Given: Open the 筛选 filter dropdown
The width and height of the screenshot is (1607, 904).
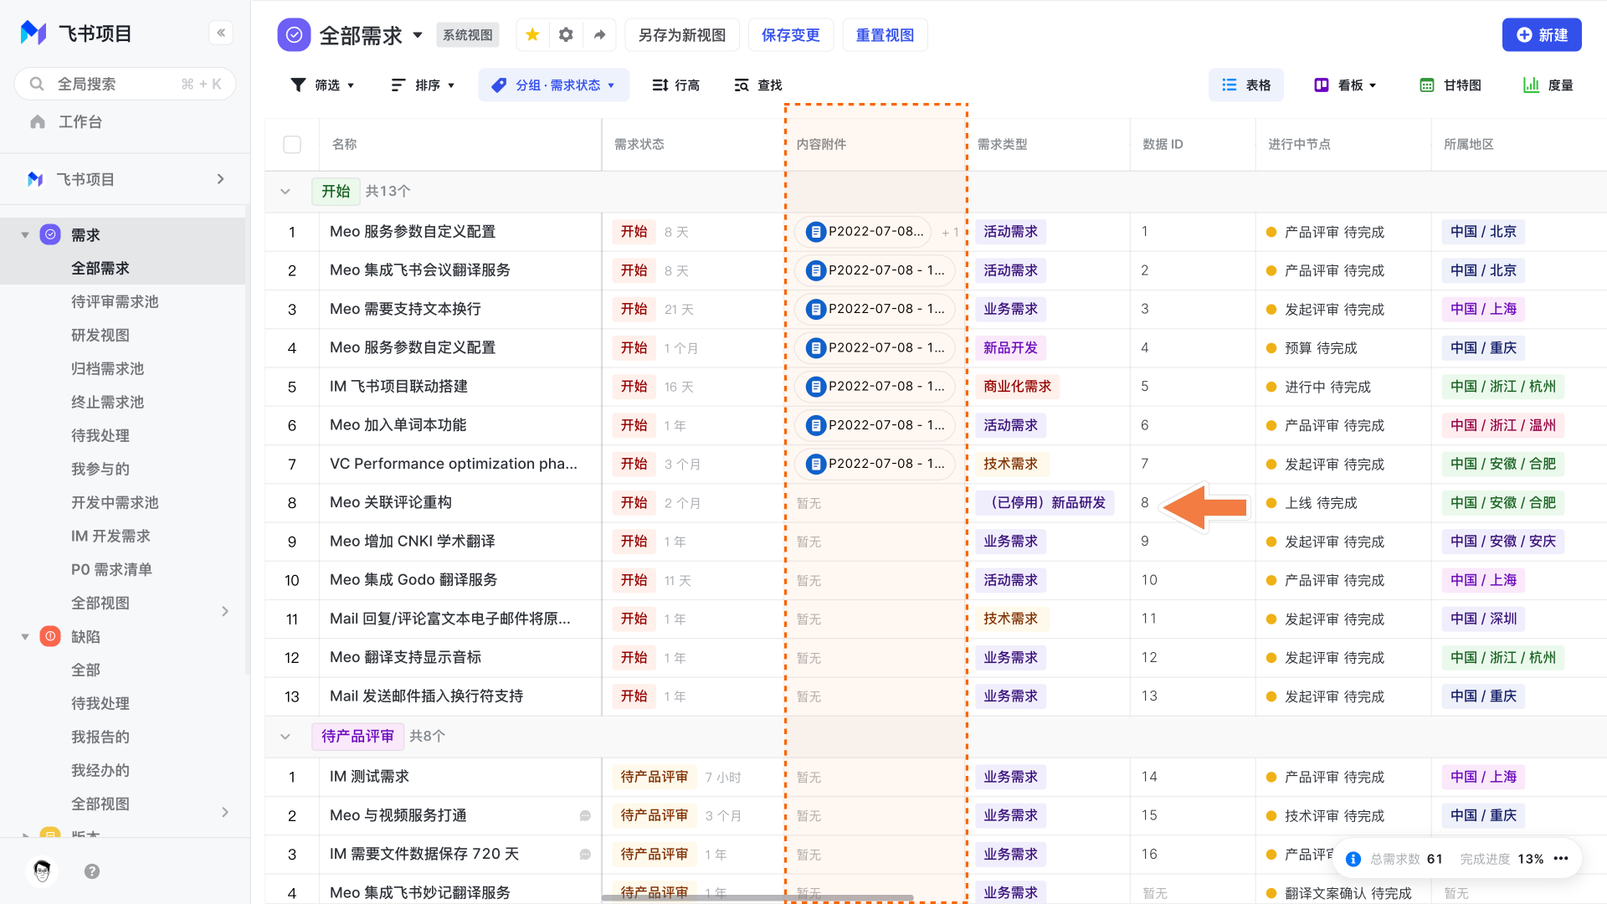Looking at the screenshot, I should click(x=322, y=85).
